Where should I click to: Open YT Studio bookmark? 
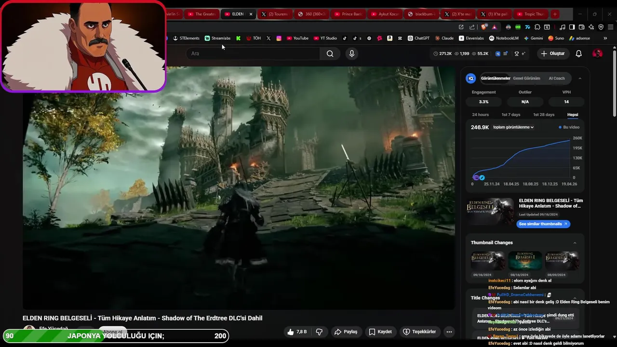pyautogui.click(x=325, y=38)
